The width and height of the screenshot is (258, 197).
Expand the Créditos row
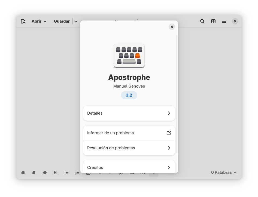click(129, 167)
